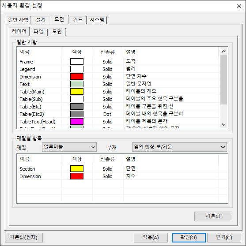This screenshot has height=246, width=246.
Task: Click the scroll down arrow in layer list
Action: [x=223, y=125]
